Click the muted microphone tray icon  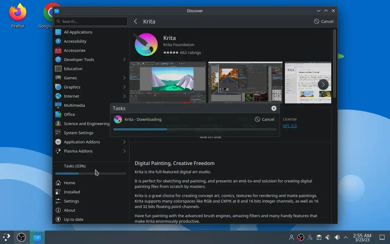point(328,237)
